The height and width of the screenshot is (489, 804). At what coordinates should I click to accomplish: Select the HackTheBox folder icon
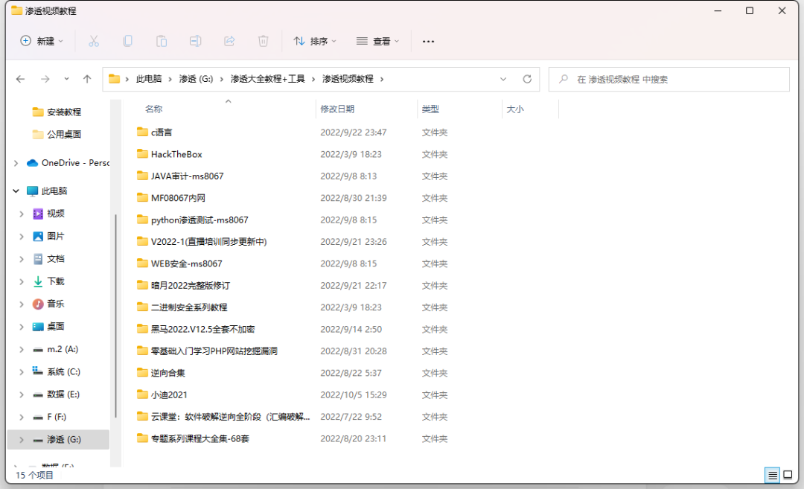[x=142, y=154]
